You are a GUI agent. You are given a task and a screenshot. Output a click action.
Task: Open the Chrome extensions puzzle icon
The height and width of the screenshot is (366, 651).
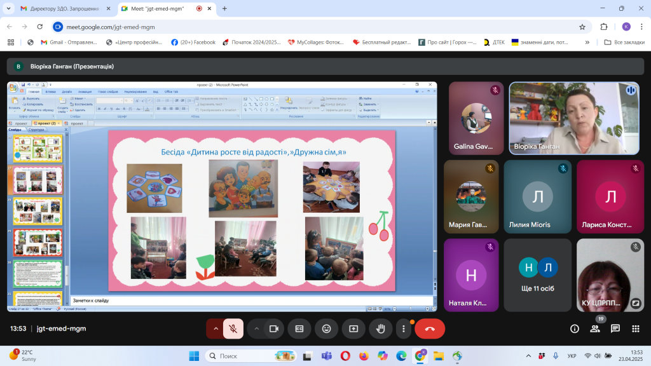604,27
